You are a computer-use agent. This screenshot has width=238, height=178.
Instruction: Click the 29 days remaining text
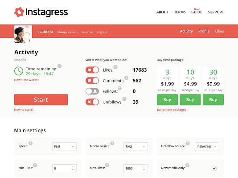33,74
